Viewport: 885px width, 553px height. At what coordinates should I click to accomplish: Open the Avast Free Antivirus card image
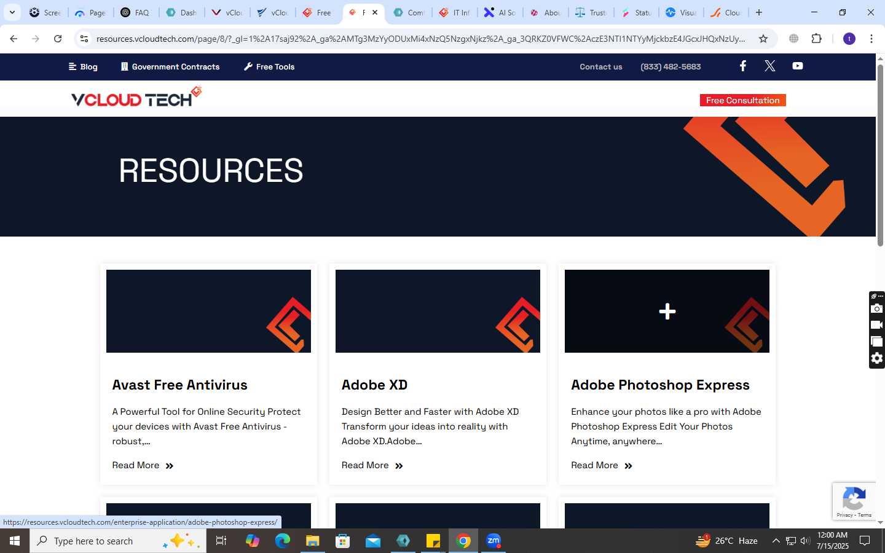208,311
